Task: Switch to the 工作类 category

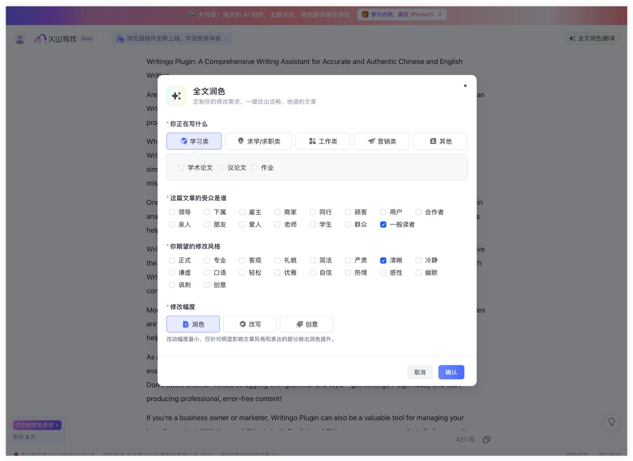Action: pos(323,141)
